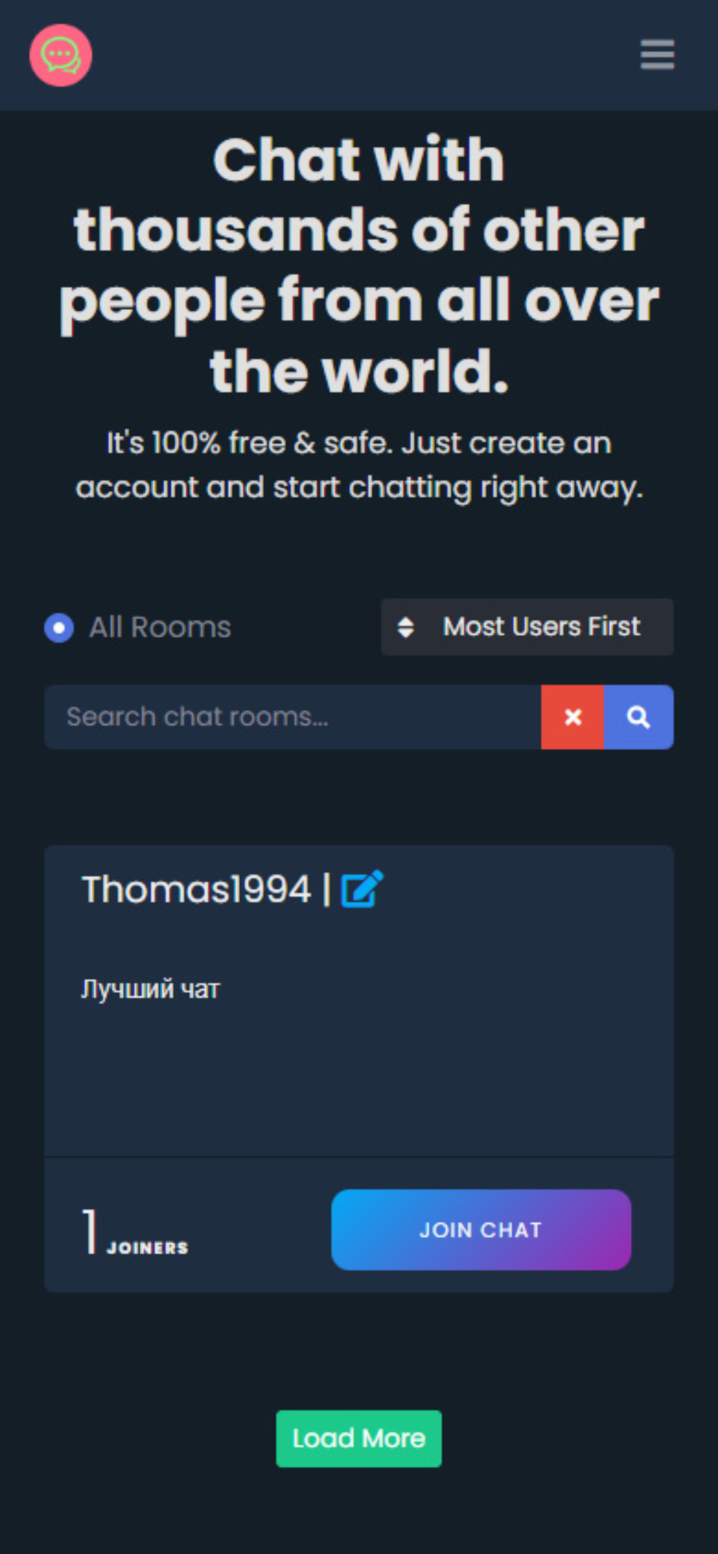Focus the Search chat rooms field
Image resolution: width=718 pixels, height=1554 pixels.
click(x=293, y=716)
